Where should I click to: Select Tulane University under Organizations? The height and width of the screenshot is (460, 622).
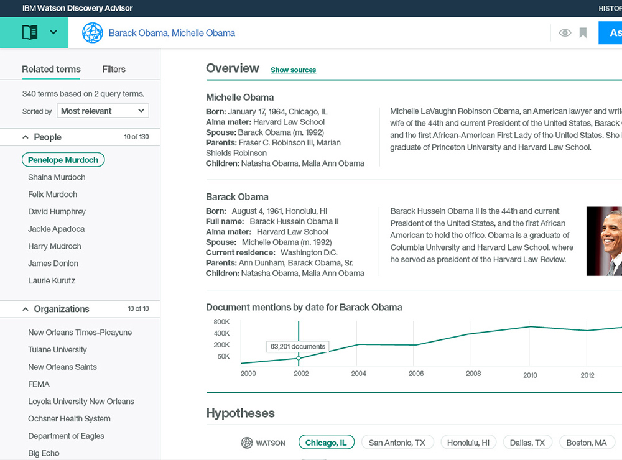(x=57, y=349)
